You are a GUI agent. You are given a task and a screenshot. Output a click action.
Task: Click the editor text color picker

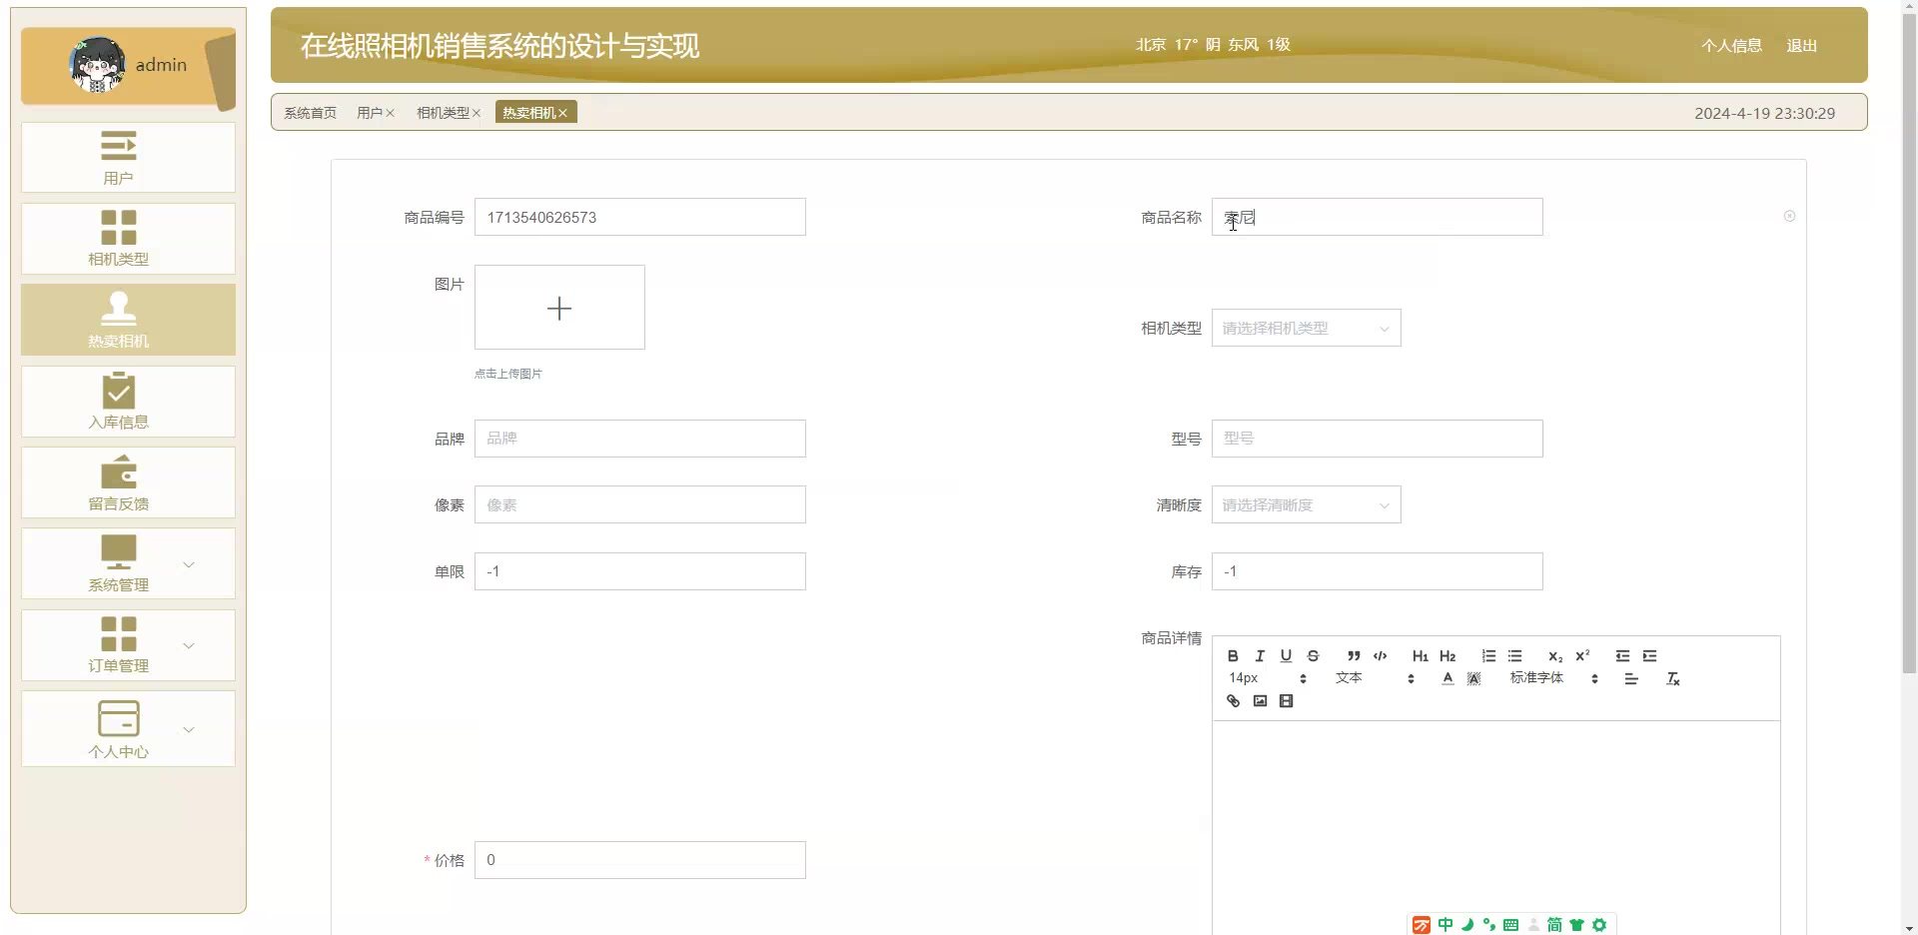point(1447,679)
